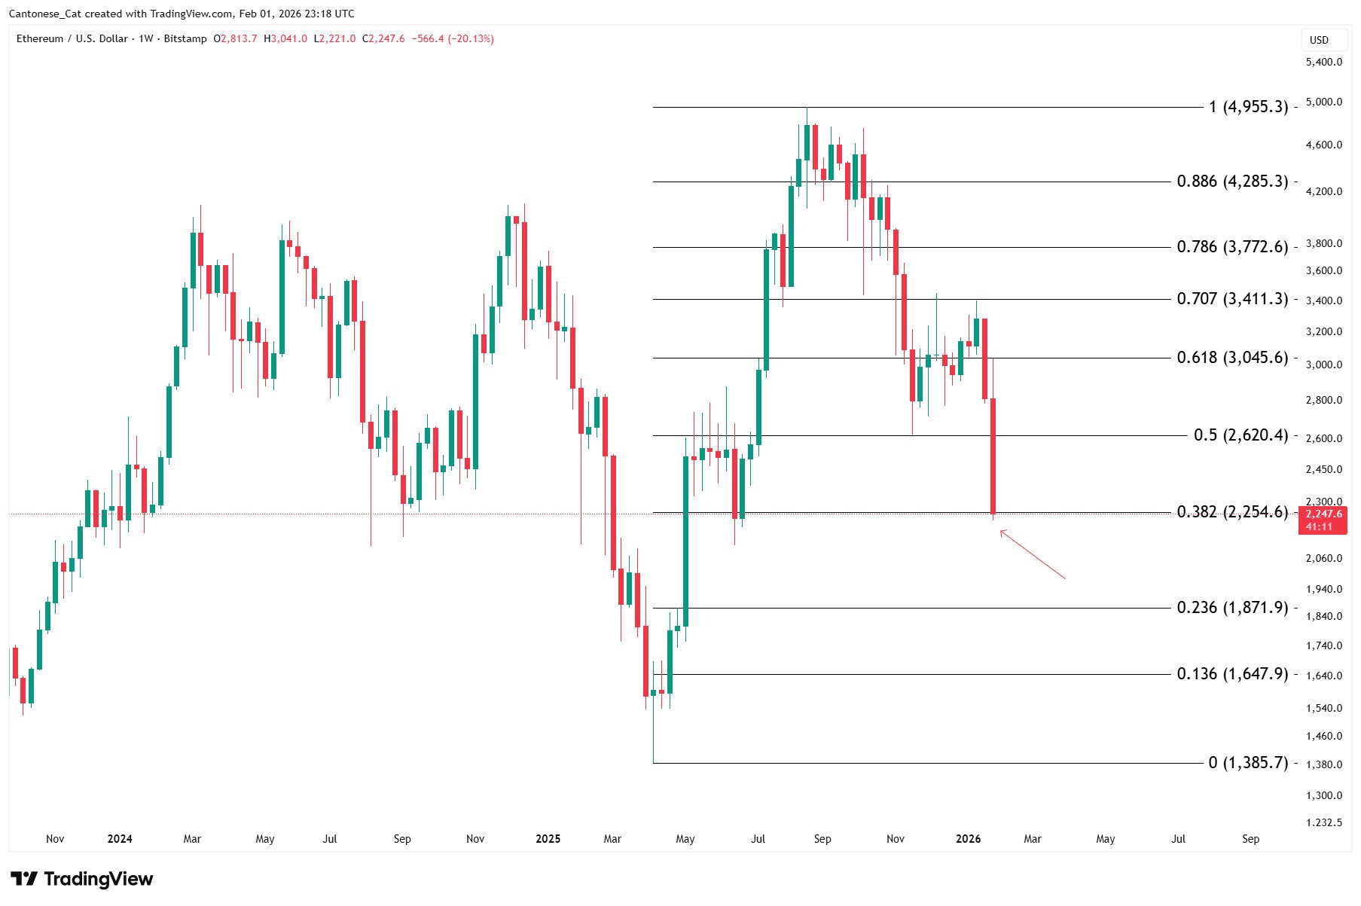Viewport: 1361px width, 906px height.
Task: Click the 2024 year marker on time axis
Action: (x=120, y=839)
